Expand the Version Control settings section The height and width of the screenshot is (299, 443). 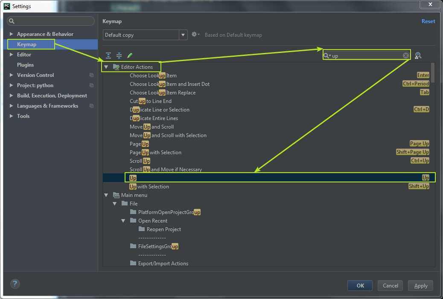tap(11, 75)
